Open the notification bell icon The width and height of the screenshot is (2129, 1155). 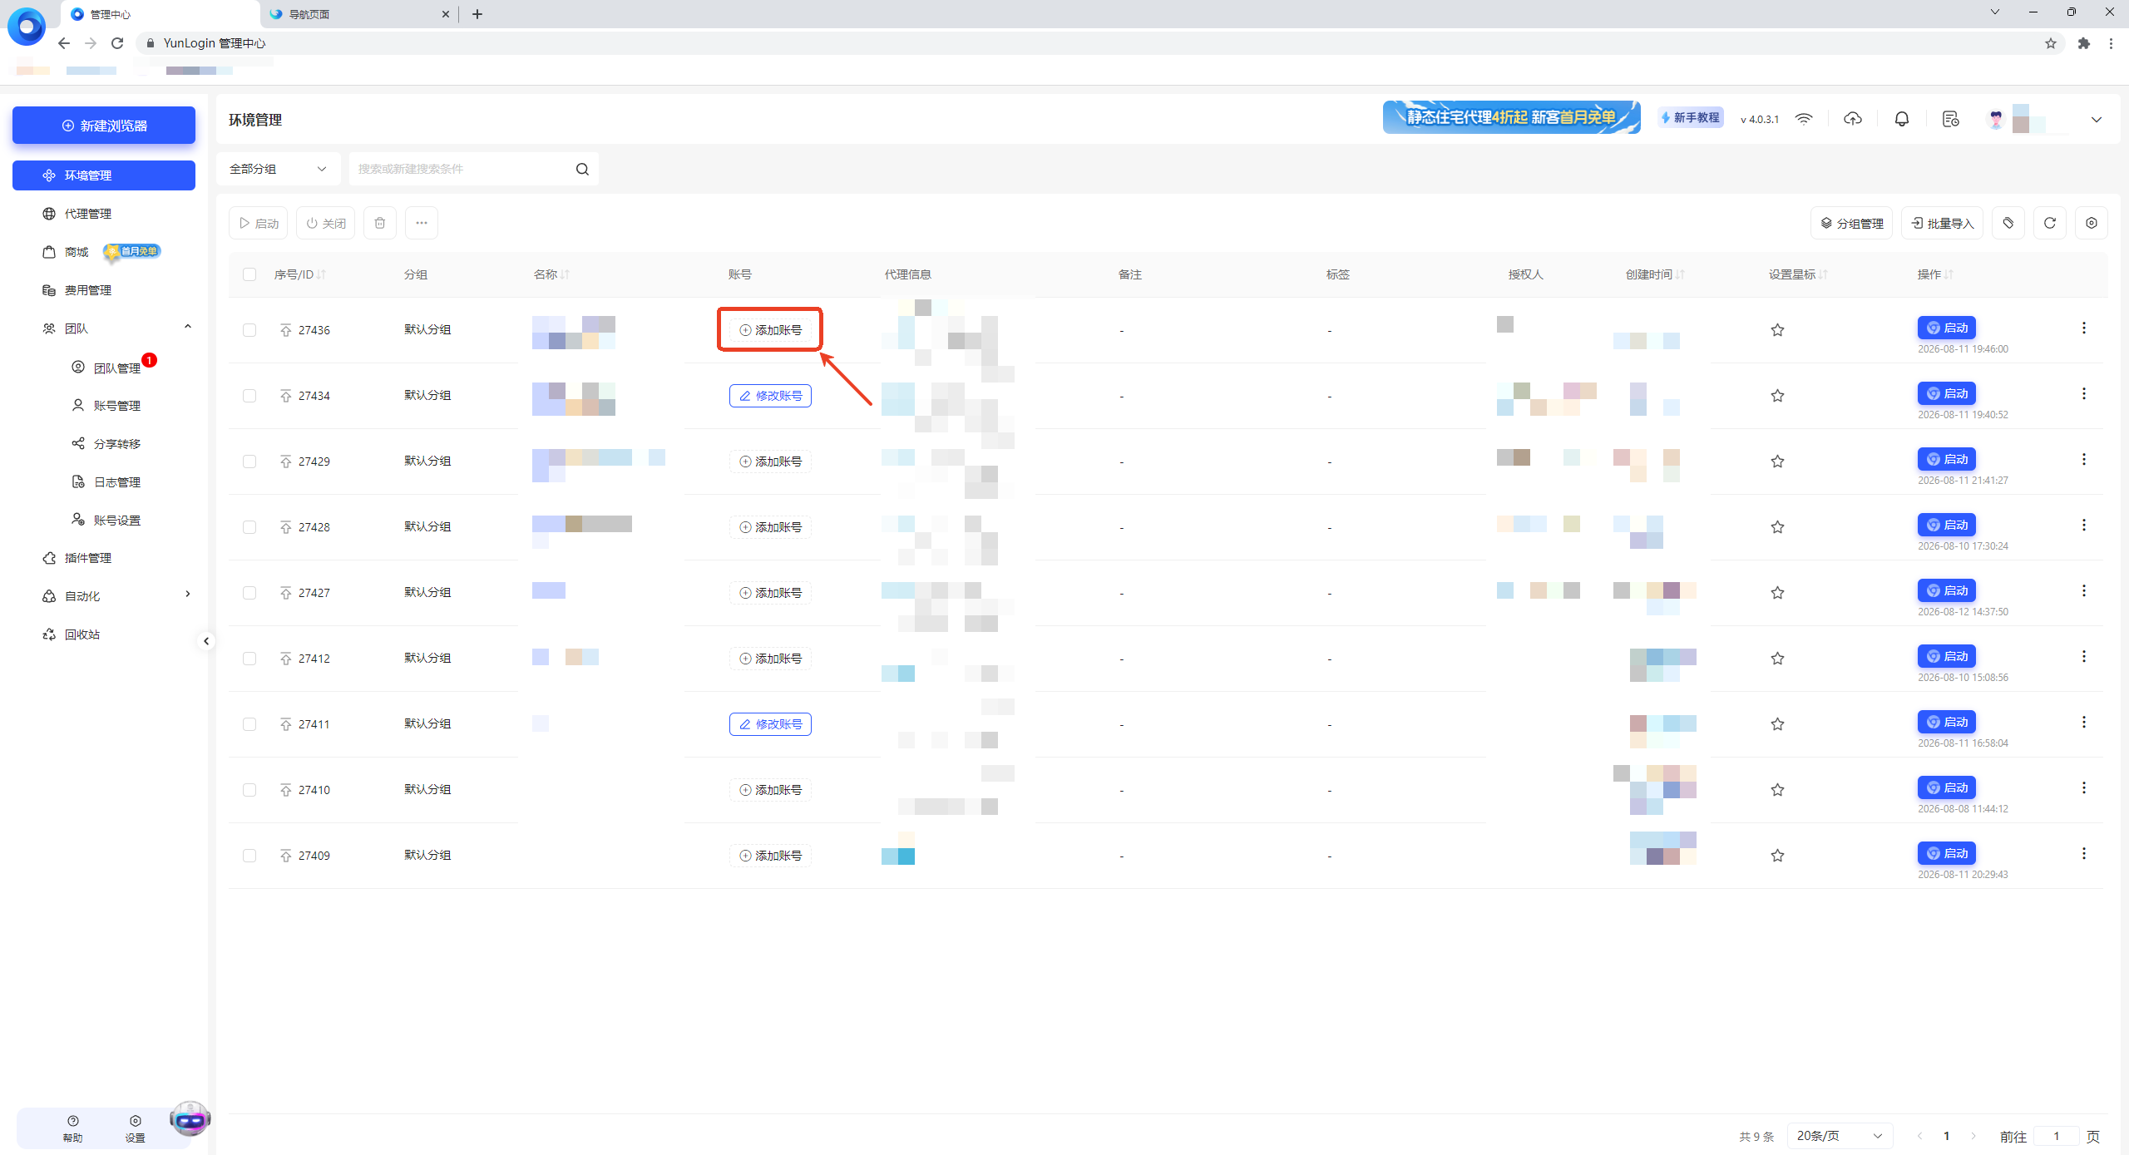click(1901, 119)
